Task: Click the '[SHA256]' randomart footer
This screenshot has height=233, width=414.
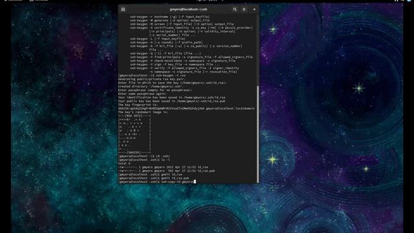Action: click(135, 153)
